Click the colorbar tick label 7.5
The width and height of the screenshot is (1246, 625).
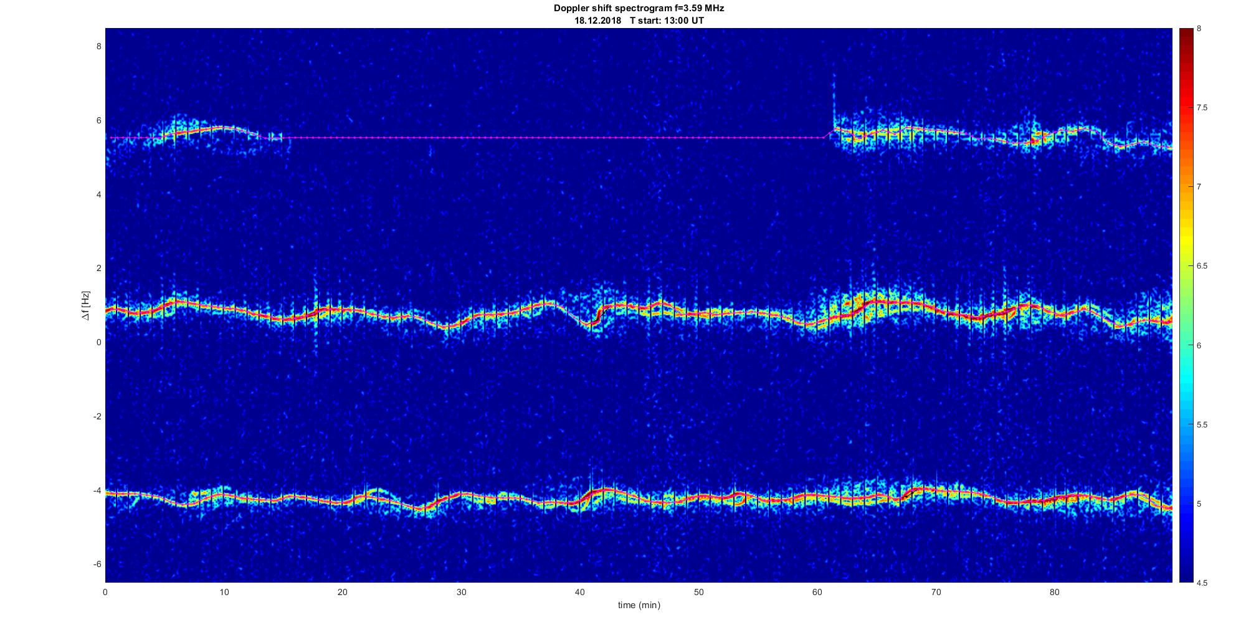[1202, 108]
